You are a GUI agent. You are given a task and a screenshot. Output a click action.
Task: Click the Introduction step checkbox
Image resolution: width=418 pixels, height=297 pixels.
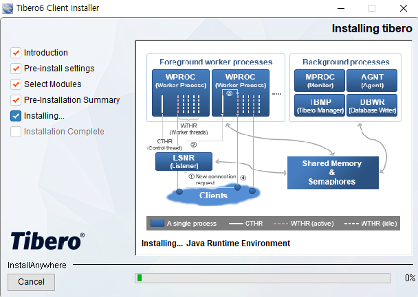click(x=16, y=53)
